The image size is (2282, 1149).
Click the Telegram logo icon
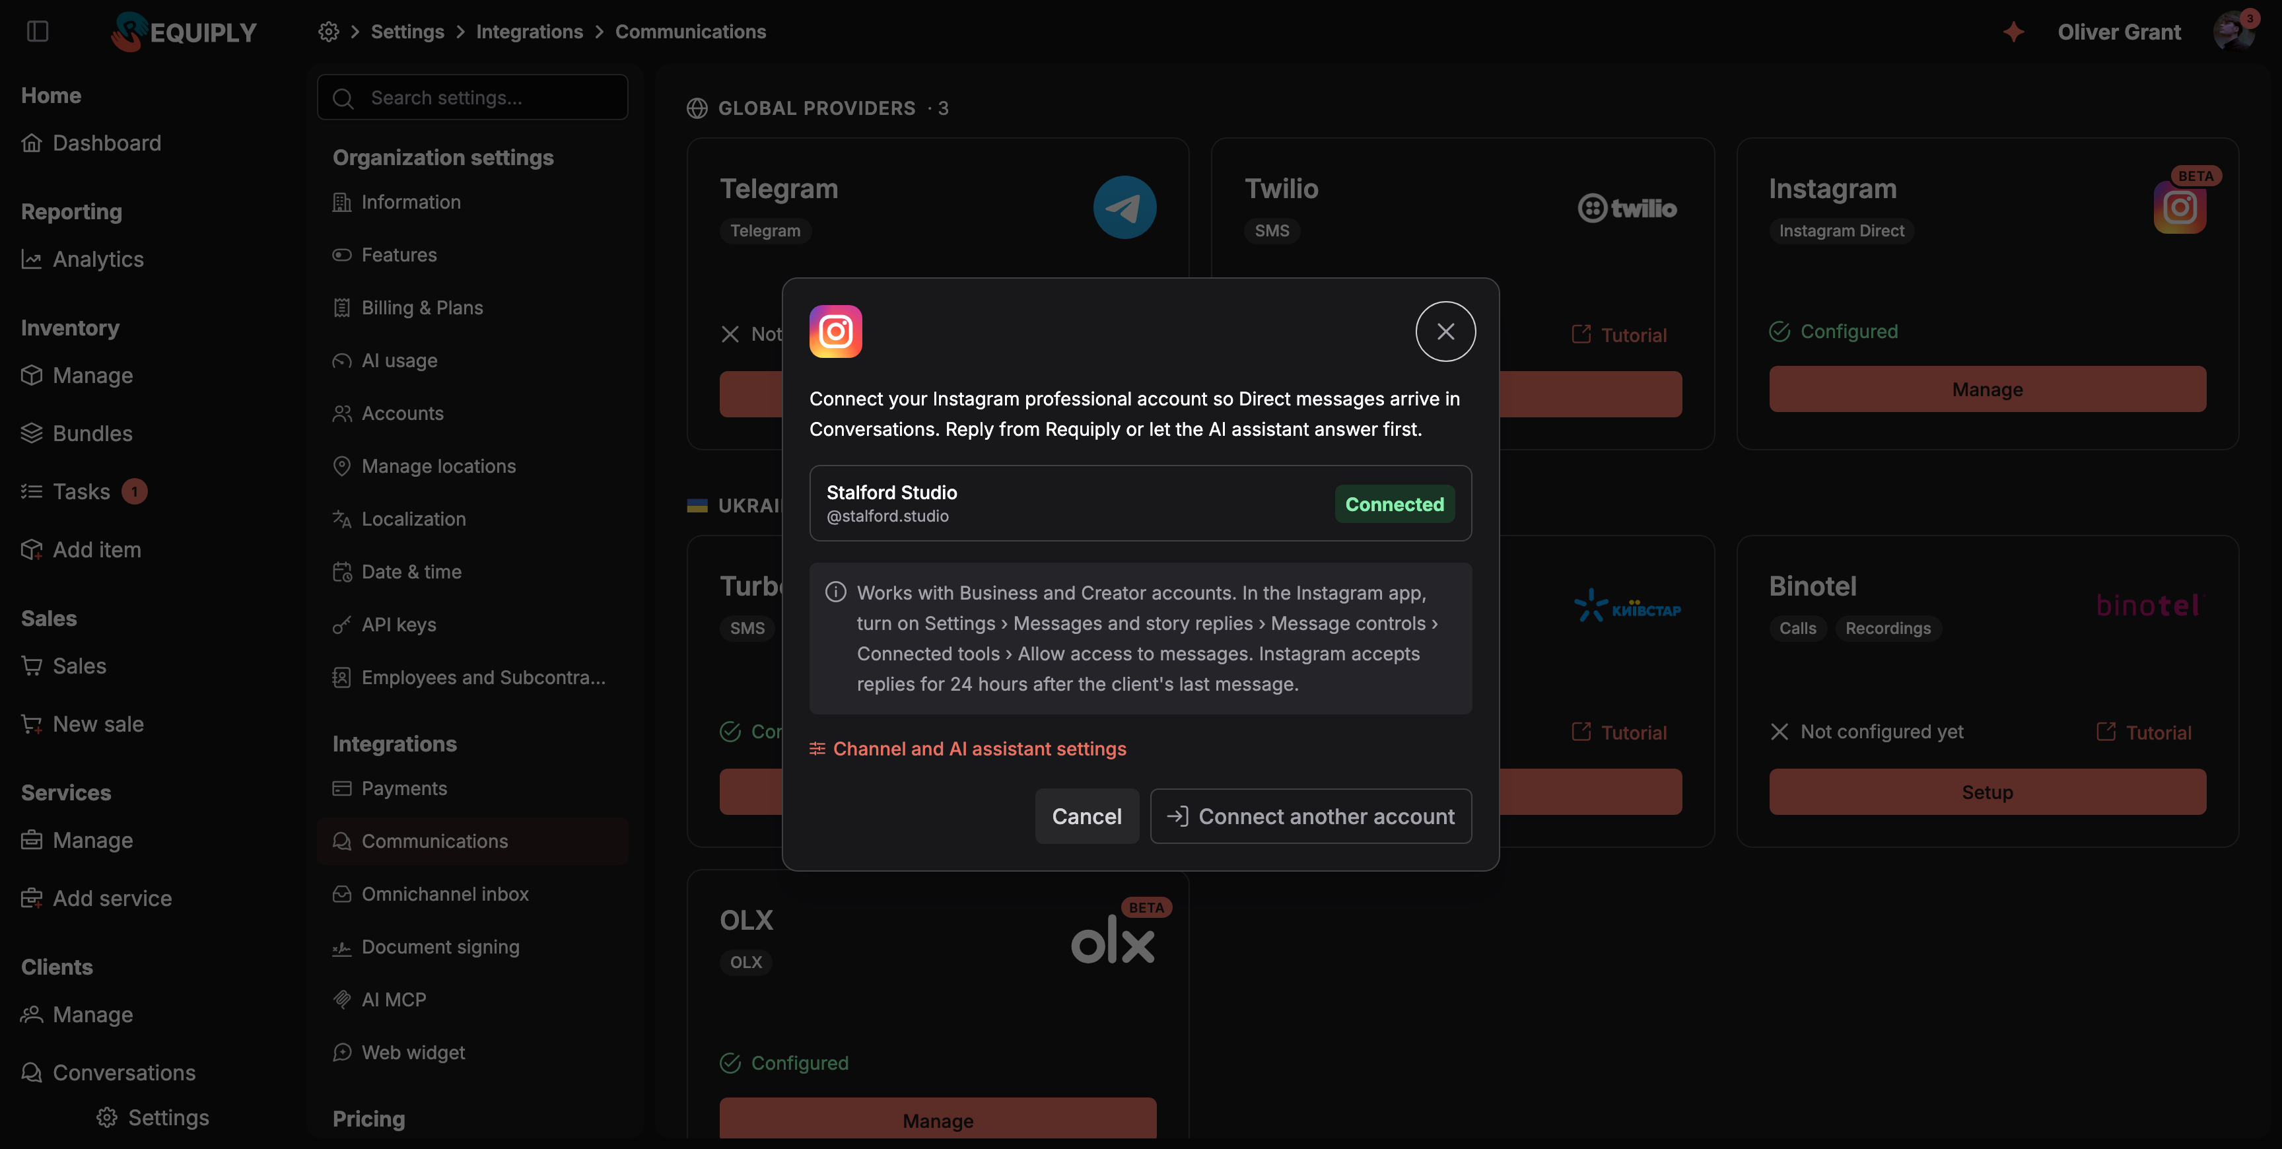click(1124, 207)
